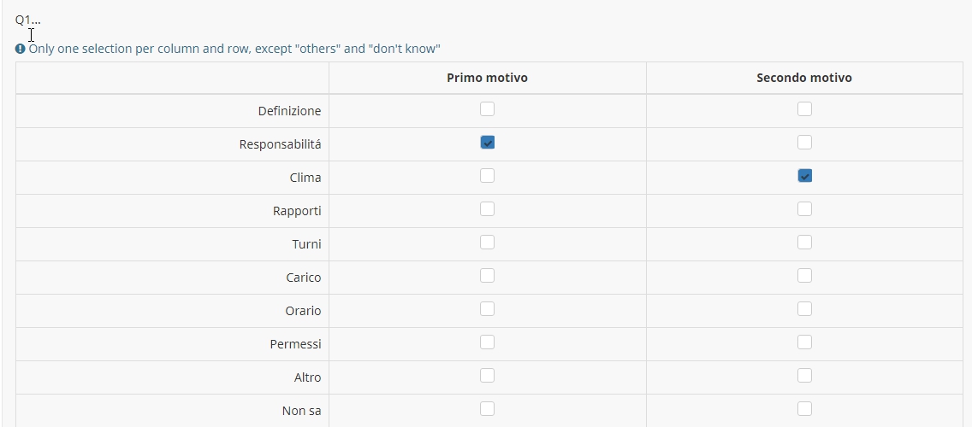Check Non sa under Secondo motivo
Screen dimensions: 972x427
804,409
